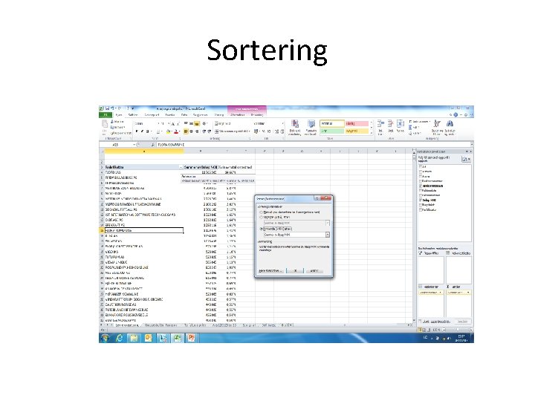Screen dimensions: 535x401
Task: Open the field list layout dropdown button
Action: point(466,159)
